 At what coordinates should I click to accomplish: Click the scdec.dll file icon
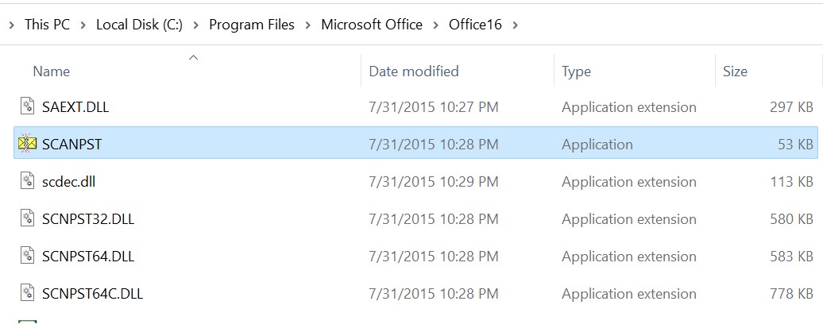point(27,181)
